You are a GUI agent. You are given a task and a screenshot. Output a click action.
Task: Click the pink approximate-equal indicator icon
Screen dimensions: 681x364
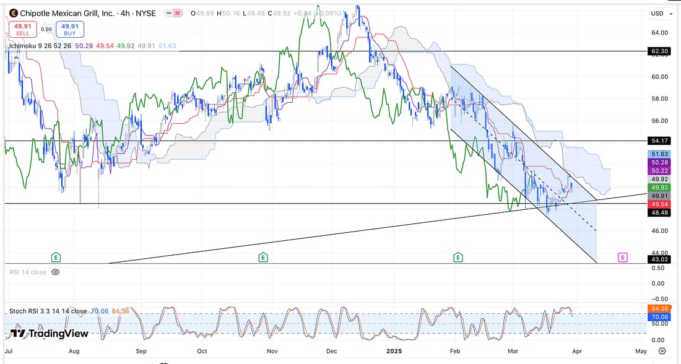pyautogui.click(x=177, y=13)
